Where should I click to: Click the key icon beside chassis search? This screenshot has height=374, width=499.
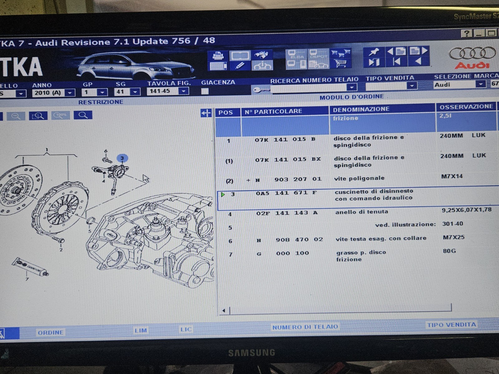[261, 90]
